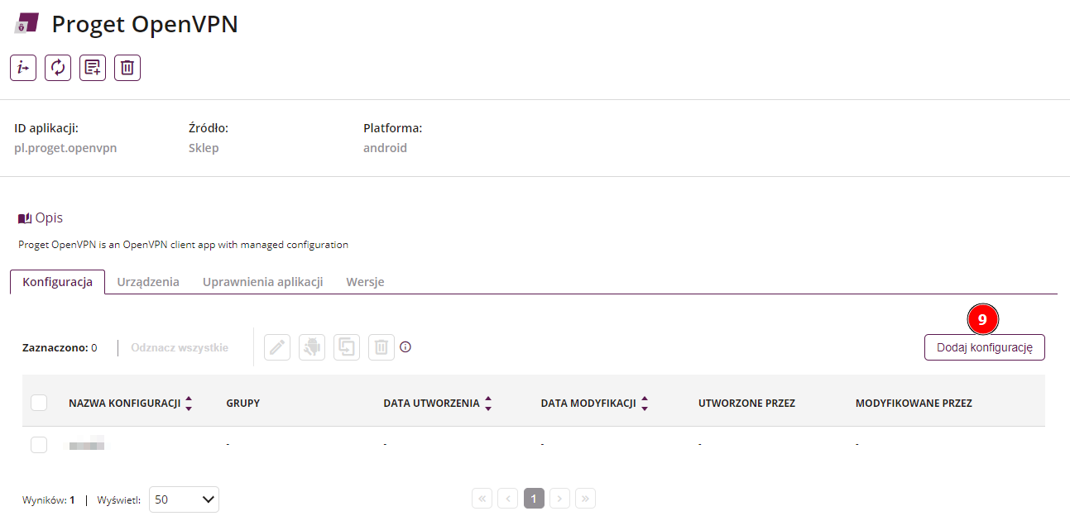This screenshot has height=516, width=1070.
Task: Click the blurred configuration name in row
Action: [86, 445]
